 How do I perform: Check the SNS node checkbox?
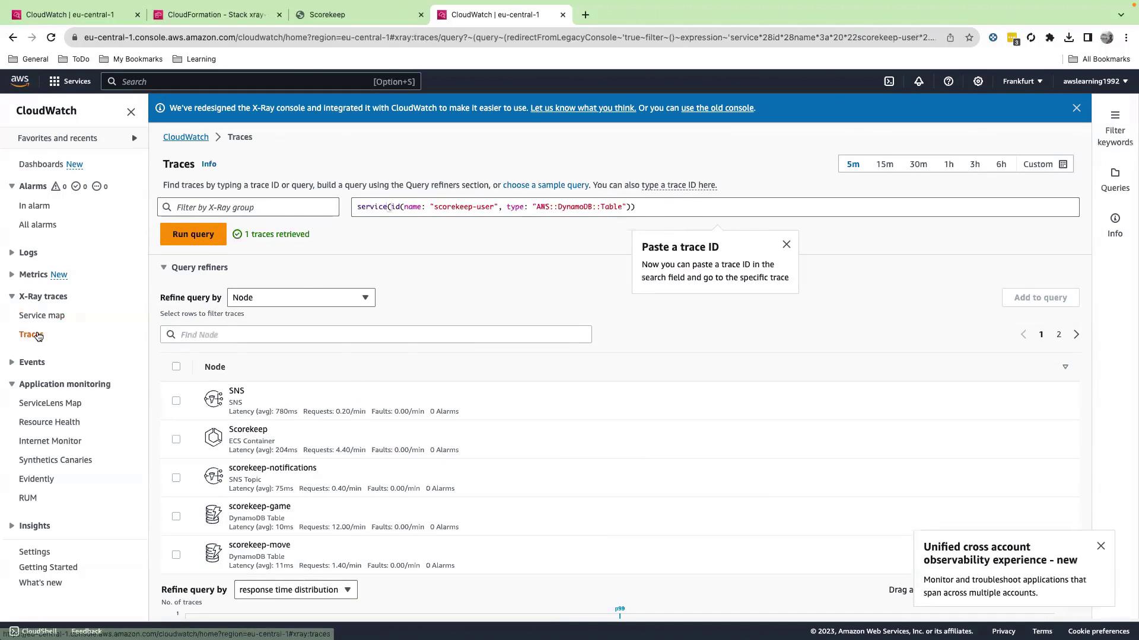(176, 401)
